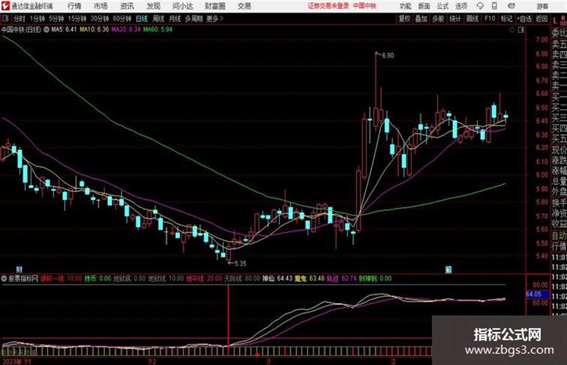The width and height of the screenshot is (567, 365).
Task: Click the 返回 back button
Action: pos(541,19)
